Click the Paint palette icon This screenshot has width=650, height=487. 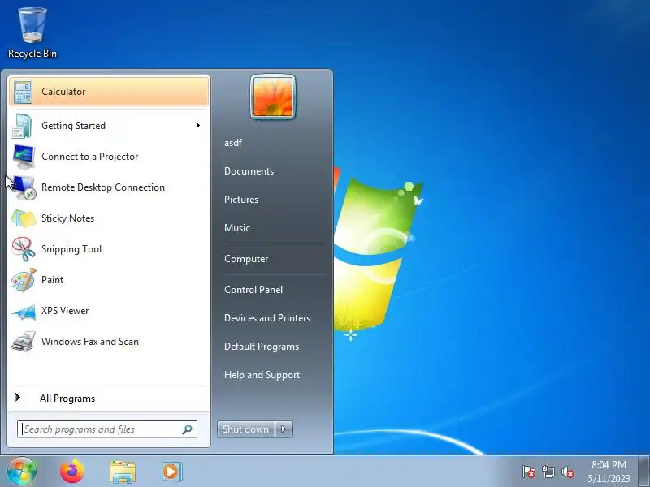pyautogui.click(x=24, y=280)
